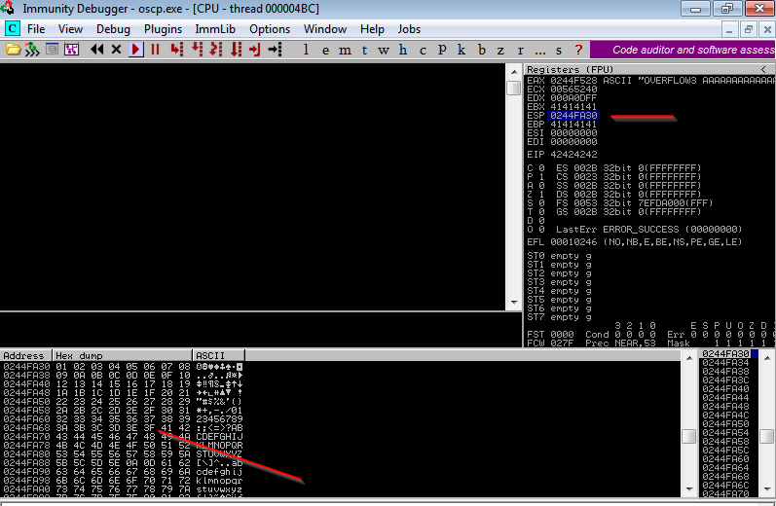Open the Debug menu

(113, 29)
